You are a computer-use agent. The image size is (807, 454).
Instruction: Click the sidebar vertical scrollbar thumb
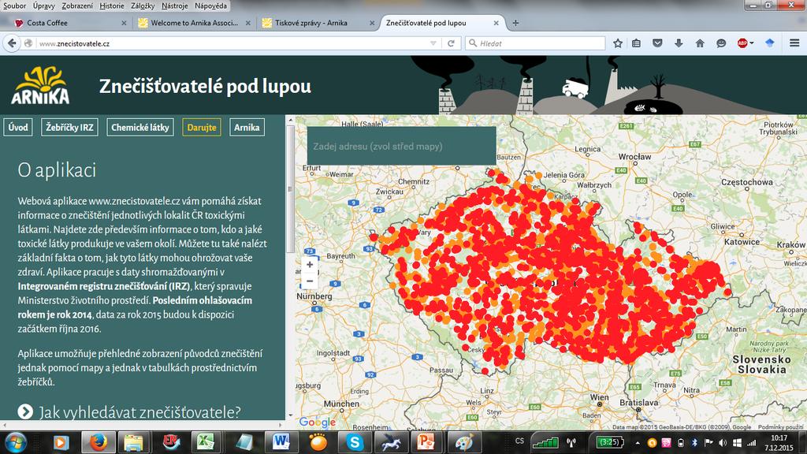click(290, 189)
